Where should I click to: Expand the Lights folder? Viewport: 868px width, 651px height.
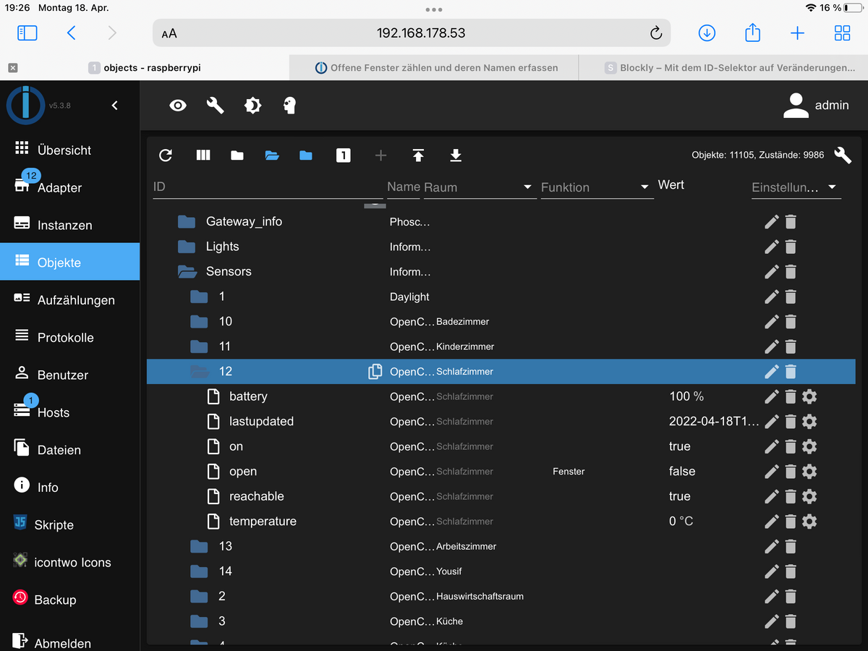(x=187, y=247)
